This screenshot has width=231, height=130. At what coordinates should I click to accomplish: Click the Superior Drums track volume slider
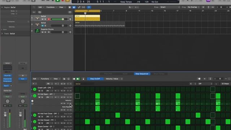pos(59,32)
